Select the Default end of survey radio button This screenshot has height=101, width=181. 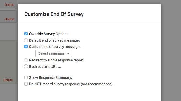click(26, 40)
